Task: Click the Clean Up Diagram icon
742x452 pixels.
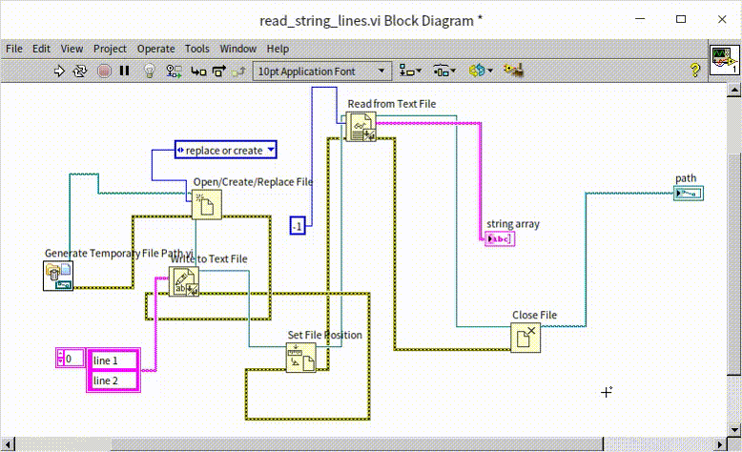Action: 514,71
